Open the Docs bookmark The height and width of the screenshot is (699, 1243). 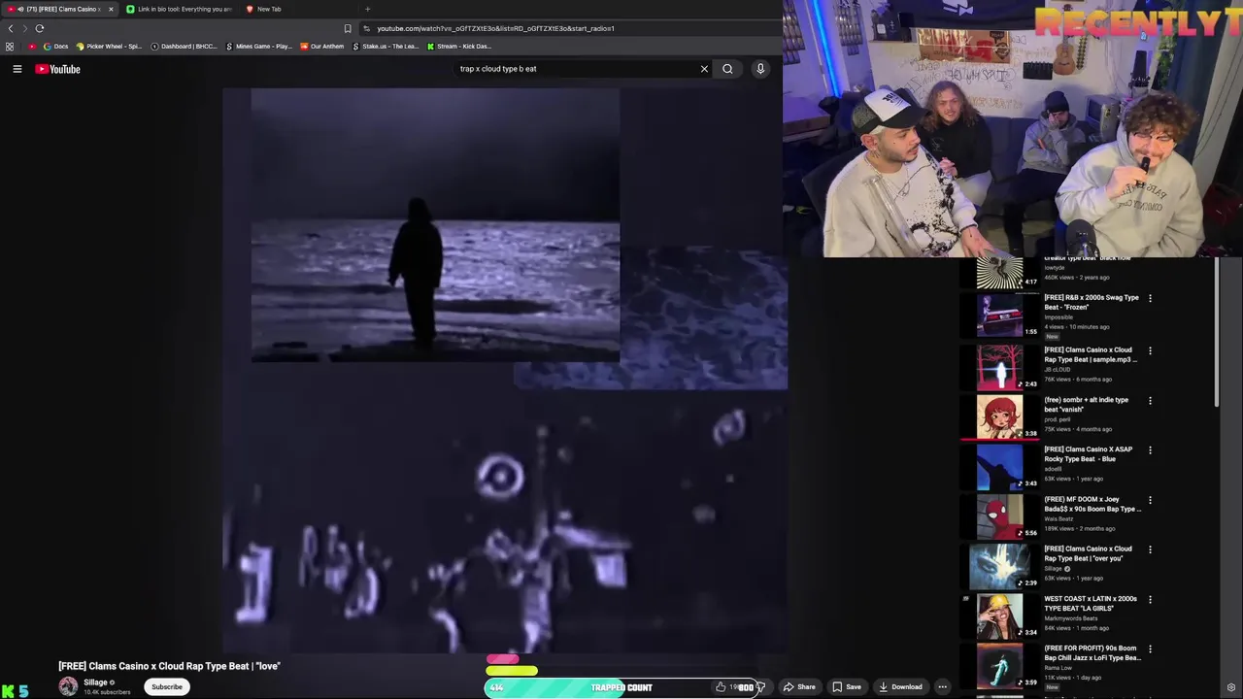(55, 47)
